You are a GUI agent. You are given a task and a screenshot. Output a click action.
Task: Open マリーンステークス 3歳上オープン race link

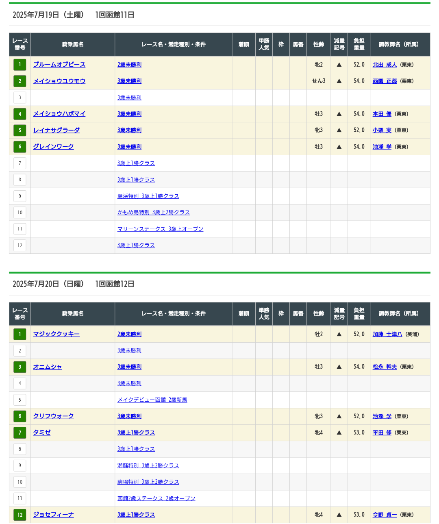(161, 229)
